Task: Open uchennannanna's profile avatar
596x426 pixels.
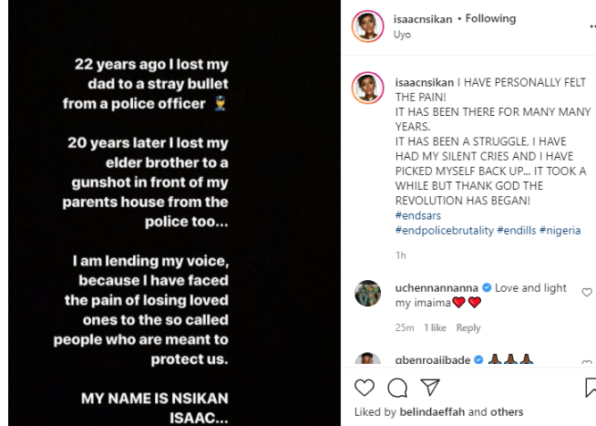Action: 367,295
